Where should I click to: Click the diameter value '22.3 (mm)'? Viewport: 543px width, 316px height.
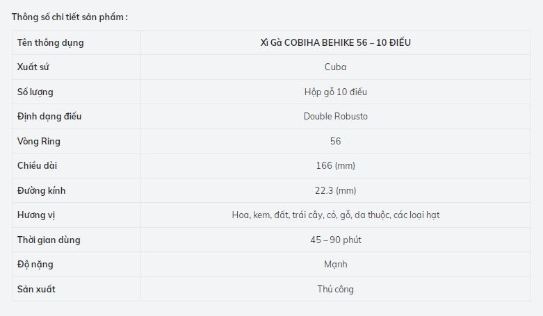tap(335, 190)
